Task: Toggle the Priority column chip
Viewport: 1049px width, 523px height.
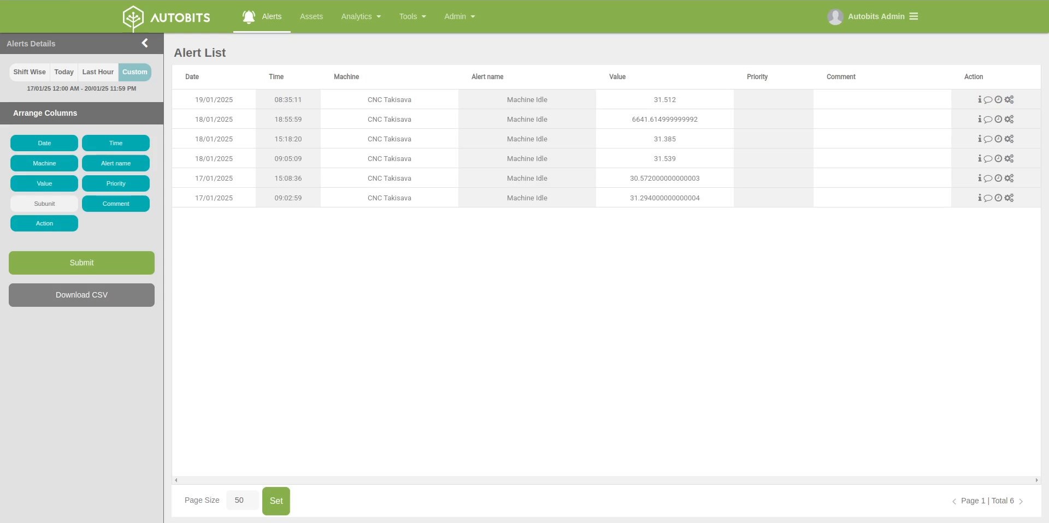Action: click(x=116, y=183)
